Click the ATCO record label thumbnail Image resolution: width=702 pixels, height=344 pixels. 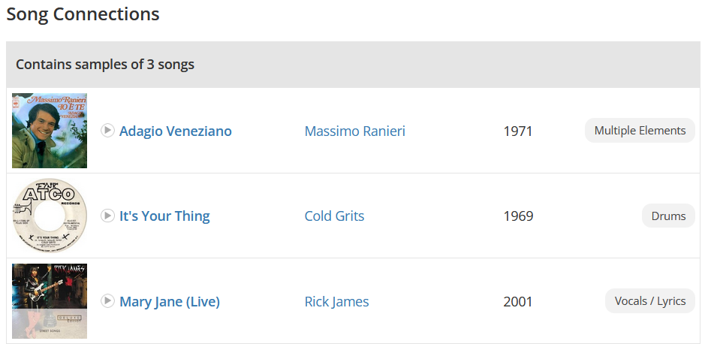pos(50,216)
